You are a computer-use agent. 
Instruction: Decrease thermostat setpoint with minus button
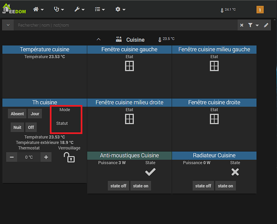(12, 157)
